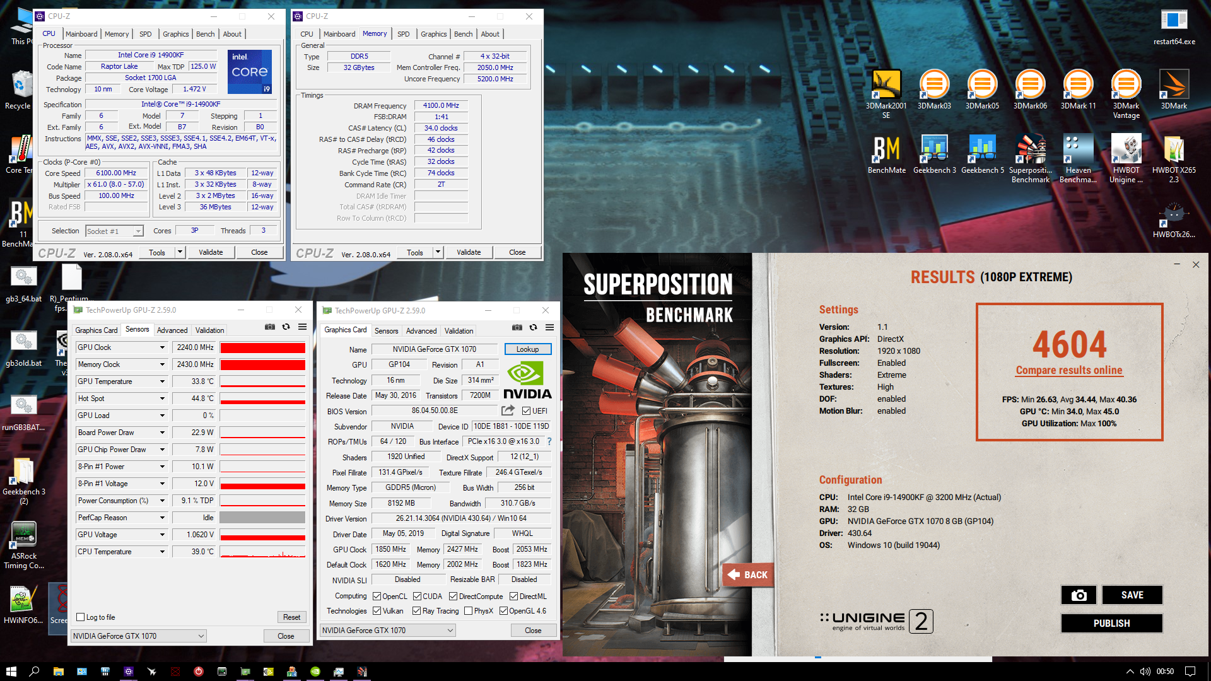Toggle DirectCompute checkbox in GPU-Z

pyautogui.click(x=453, y=597)
